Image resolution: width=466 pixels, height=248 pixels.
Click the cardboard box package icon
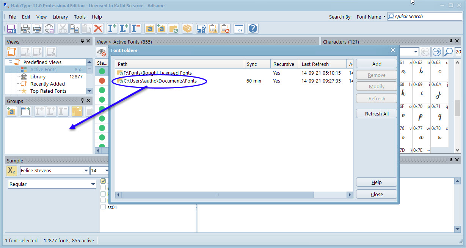click(x=187, y=28)
